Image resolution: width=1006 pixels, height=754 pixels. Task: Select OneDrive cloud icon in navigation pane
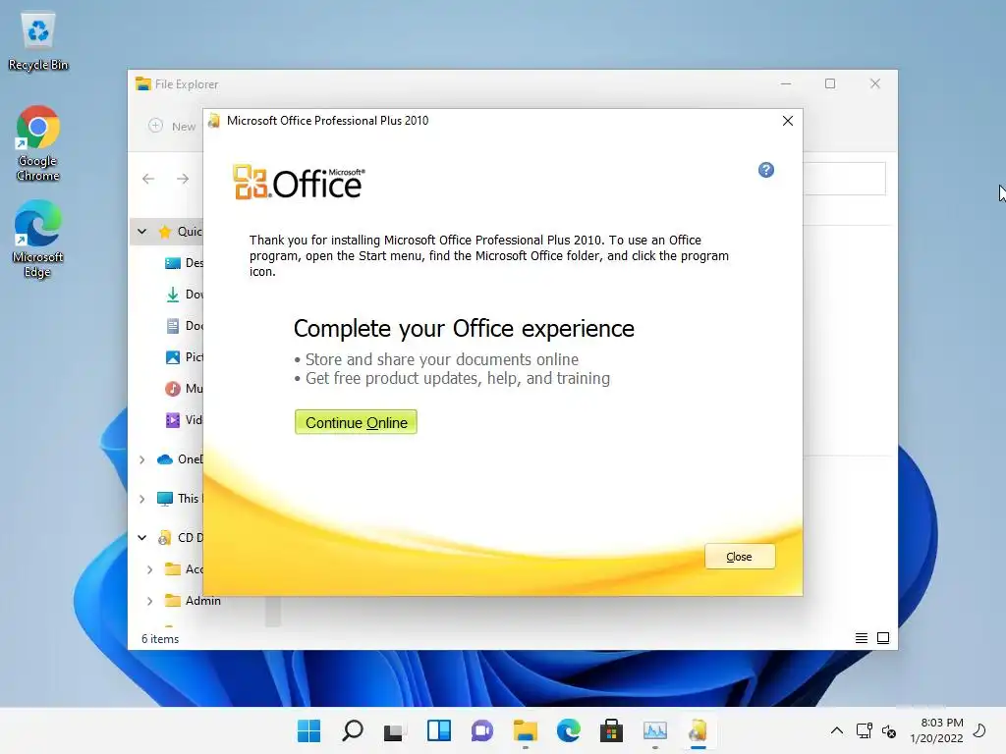(165, 459)
